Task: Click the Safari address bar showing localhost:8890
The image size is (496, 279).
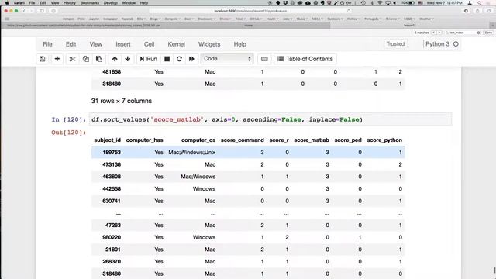Action: click(x=250, y=11)
